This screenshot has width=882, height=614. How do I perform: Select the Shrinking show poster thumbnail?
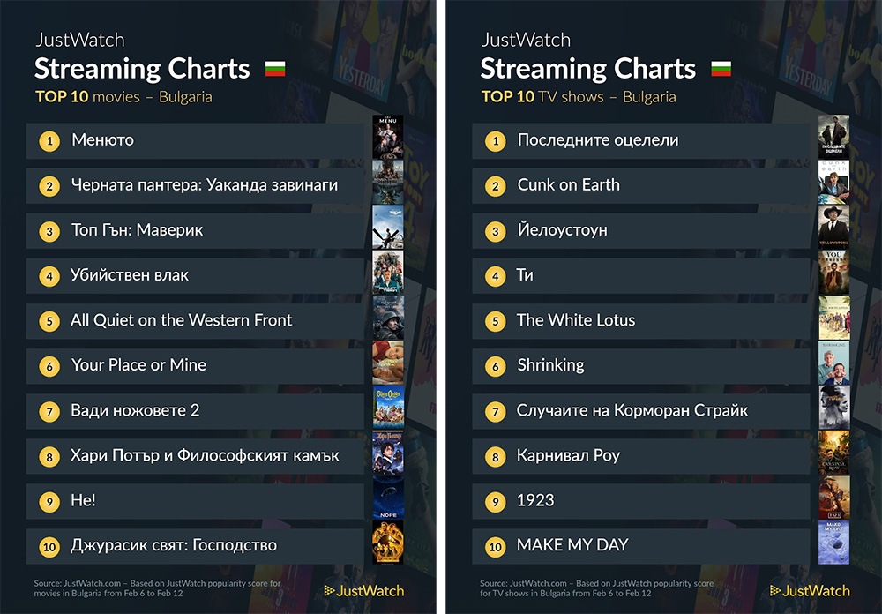[834, 363]
